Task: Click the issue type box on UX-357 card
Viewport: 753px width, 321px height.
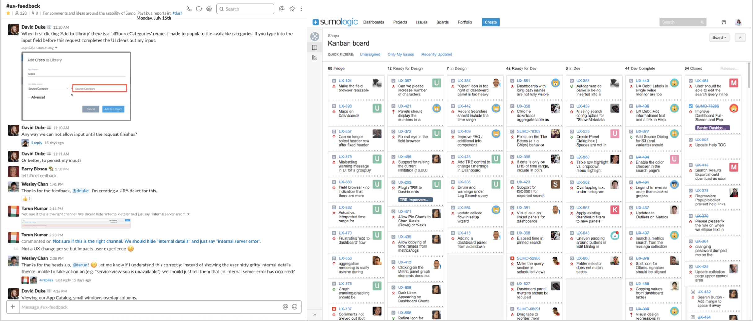Action: 572,81
